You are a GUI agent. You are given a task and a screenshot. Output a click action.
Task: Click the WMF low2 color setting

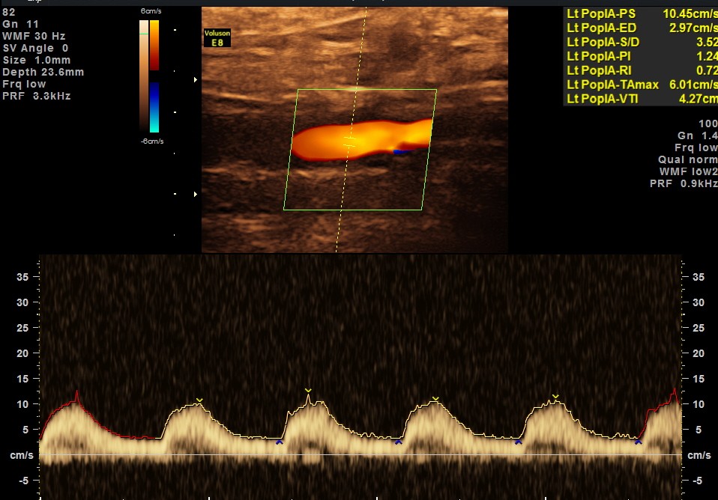(691, 171)
